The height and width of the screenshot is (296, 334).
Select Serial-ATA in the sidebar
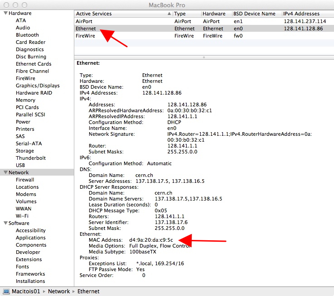29,143
